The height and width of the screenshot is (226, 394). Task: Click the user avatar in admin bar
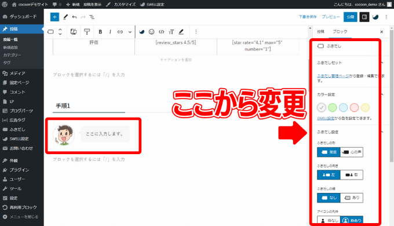click(x=389, y=4)
